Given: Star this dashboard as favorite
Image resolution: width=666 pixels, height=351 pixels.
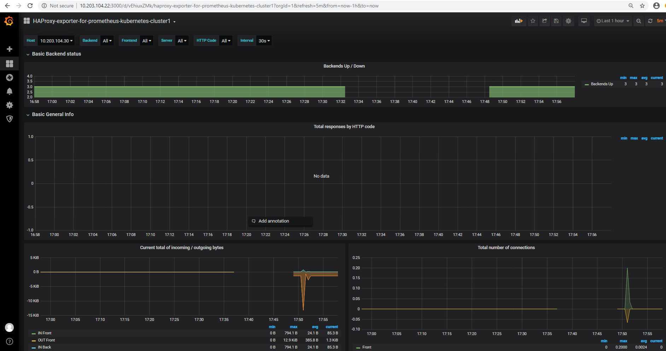Looking at the screenshot, I should [533, 21].
